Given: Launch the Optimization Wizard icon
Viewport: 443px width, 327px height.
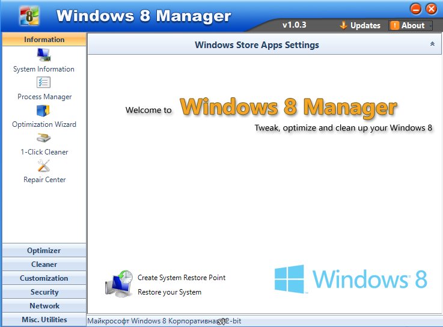Looking at the screenshot, I should [43, 111].
